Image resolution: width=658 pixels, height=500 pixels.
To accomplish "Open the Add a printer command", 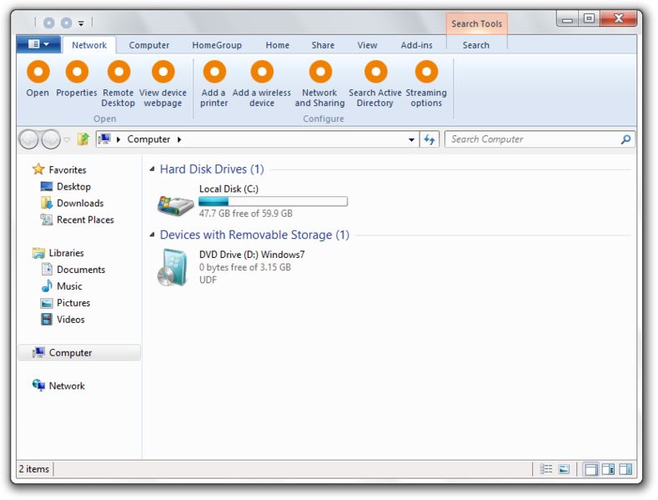I will 214,72.
